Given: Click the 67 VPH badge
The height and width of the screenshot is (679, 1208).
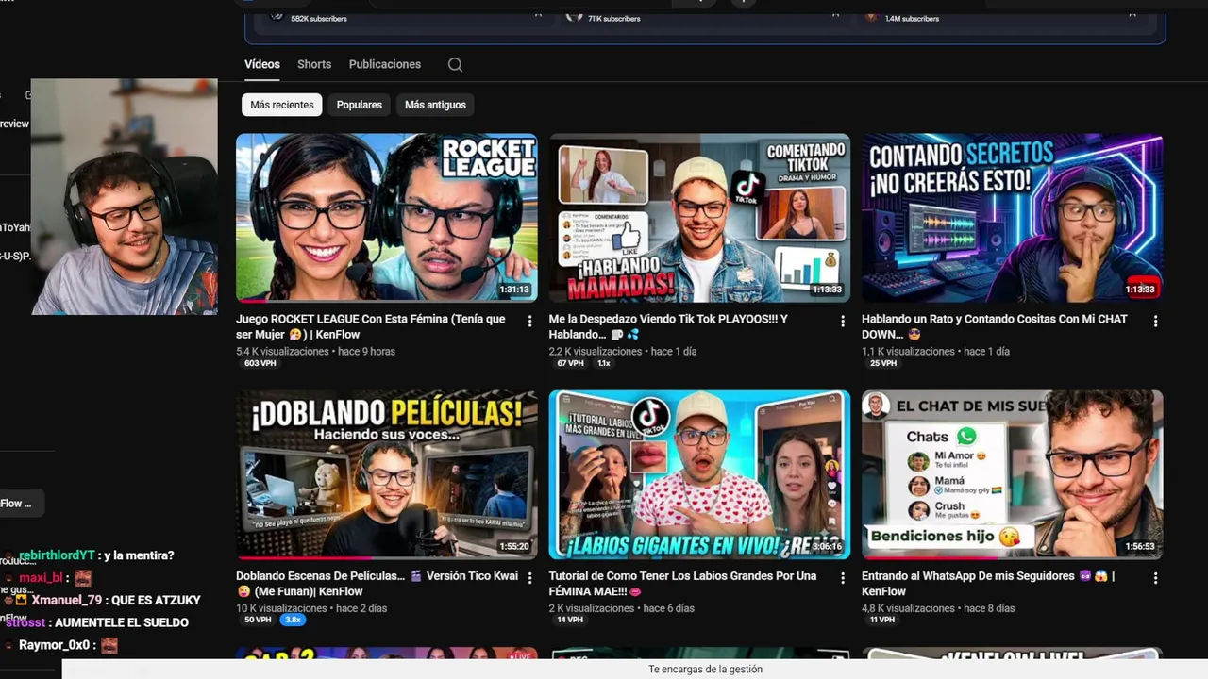Looking at the screenshot, I should [571, 363].
